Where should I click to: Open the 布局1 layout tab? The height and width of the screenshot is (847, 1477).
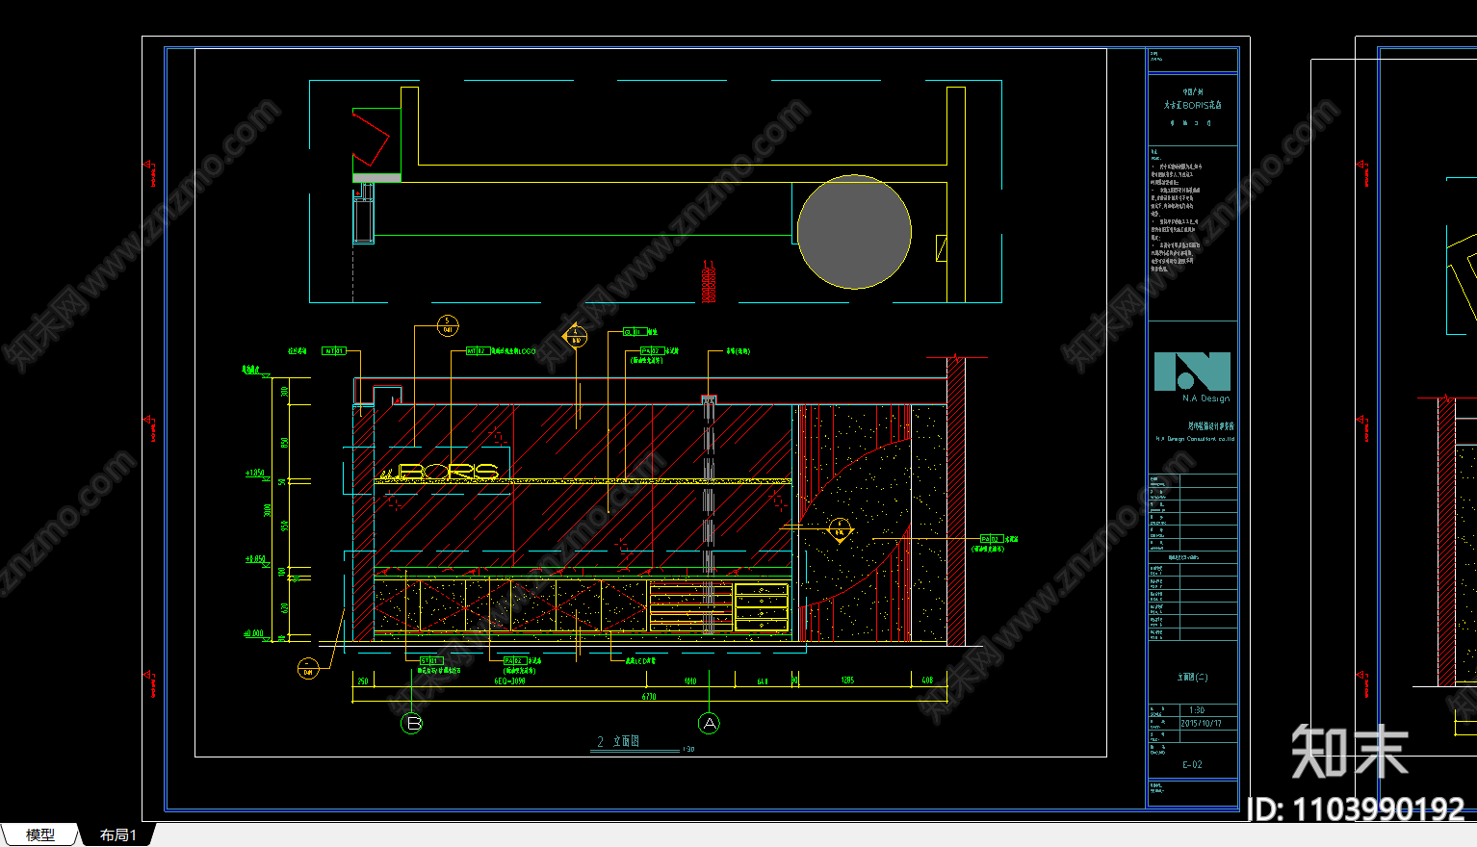118,834
